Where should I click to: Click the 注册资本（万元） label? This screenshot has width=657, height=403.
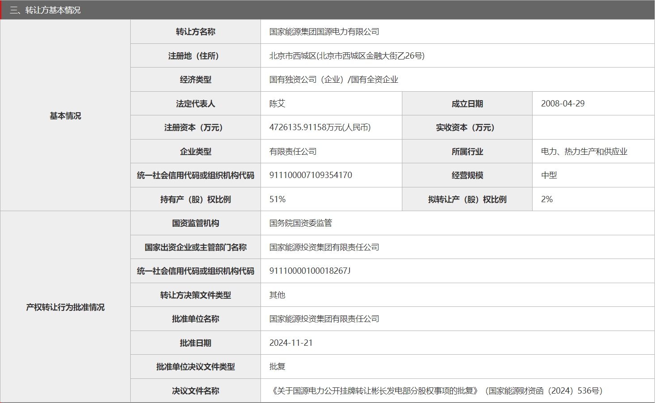point(196,127)
